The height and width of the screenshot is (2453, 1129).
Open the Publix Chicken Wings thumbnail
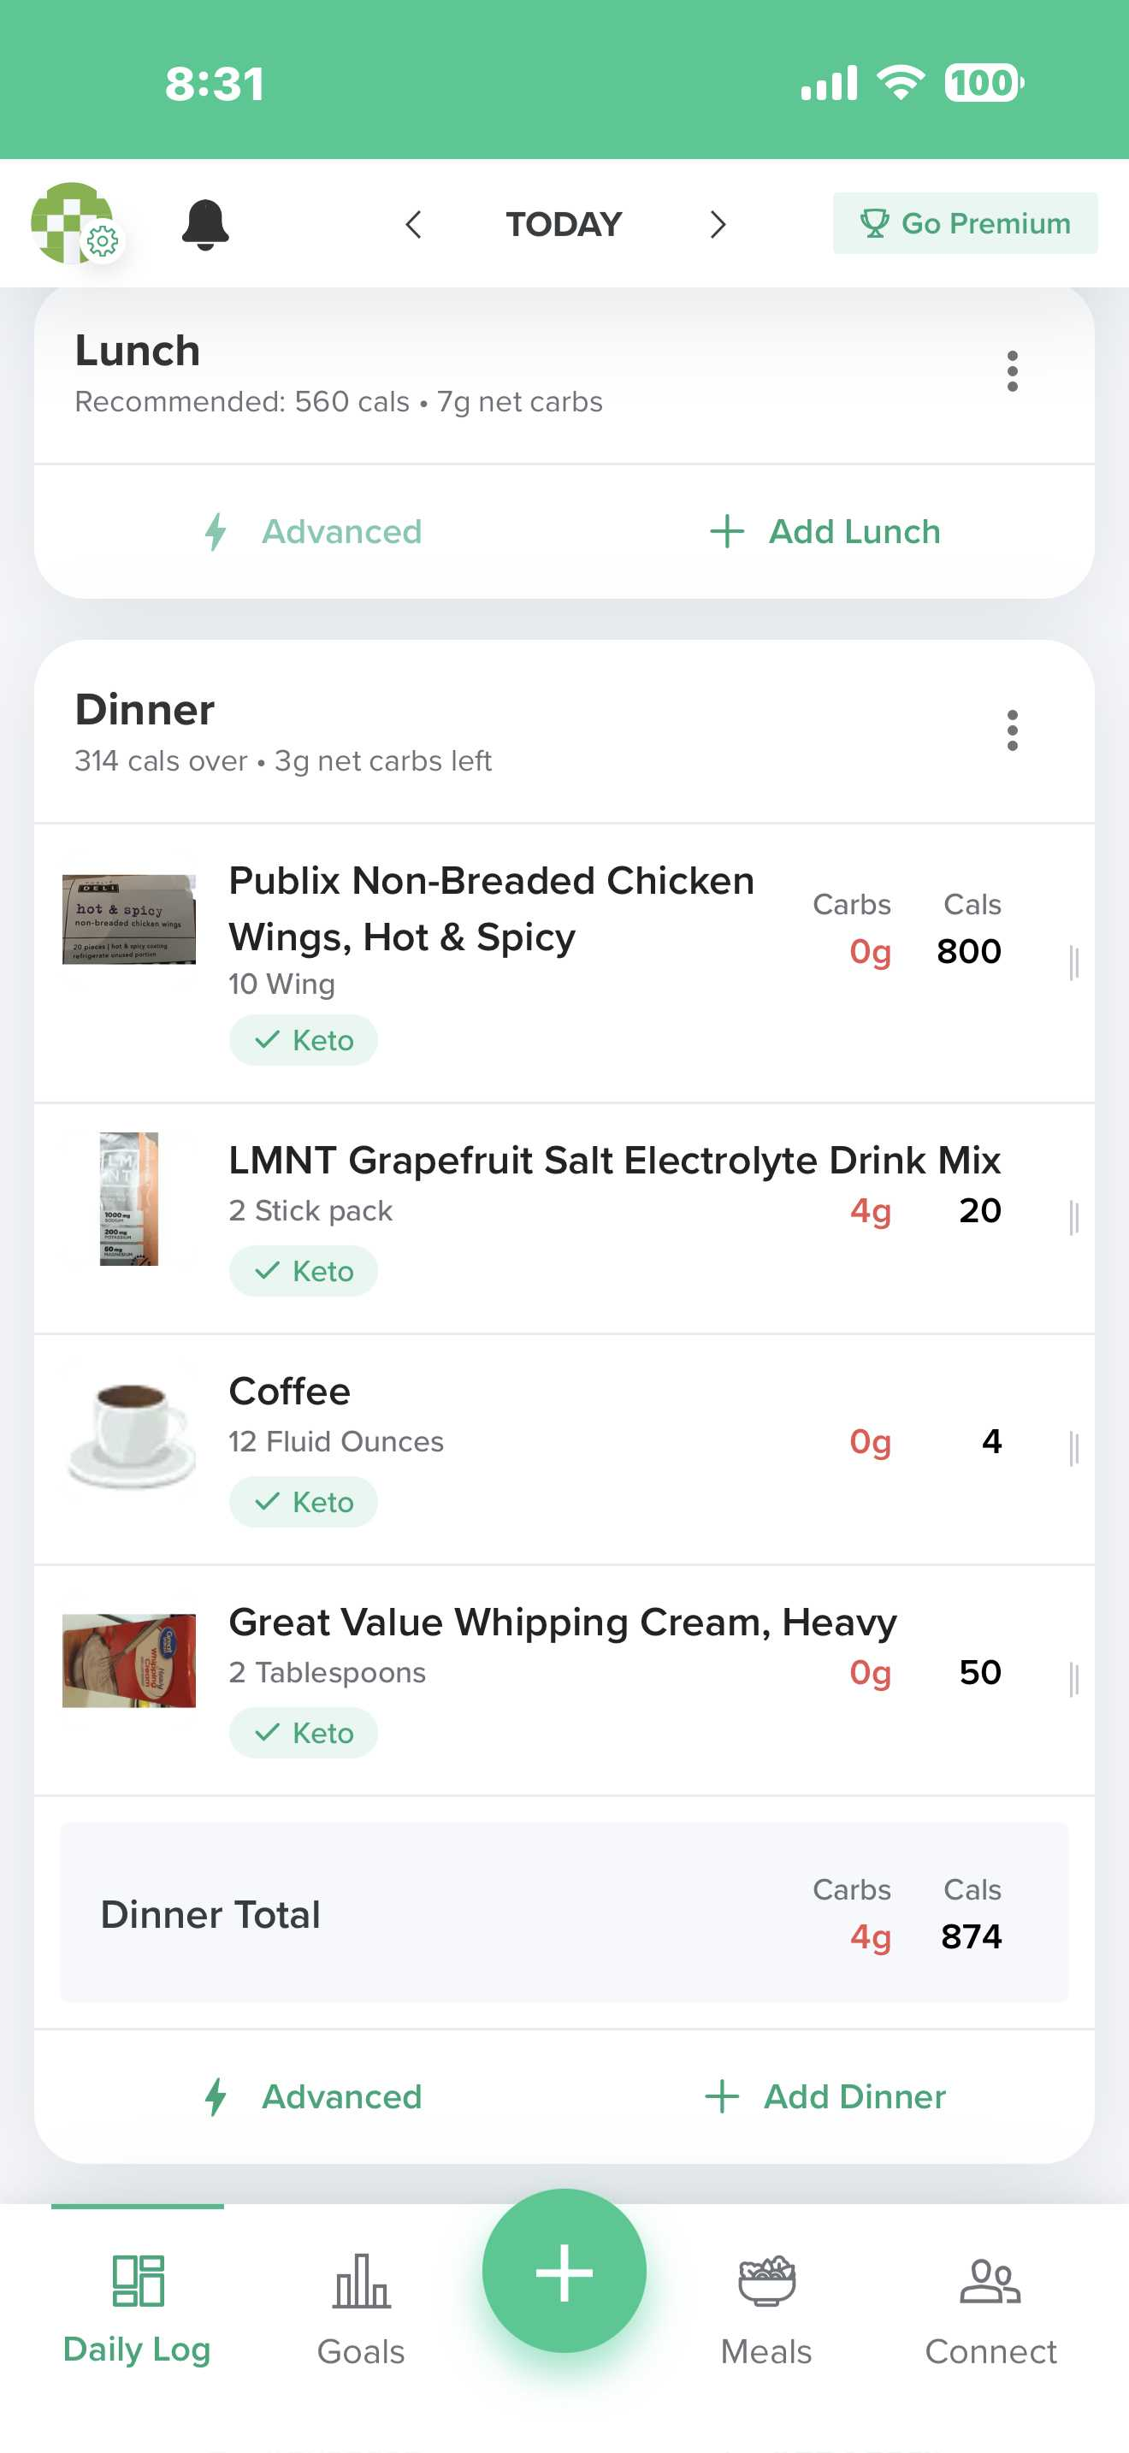(x=128, y=919)
